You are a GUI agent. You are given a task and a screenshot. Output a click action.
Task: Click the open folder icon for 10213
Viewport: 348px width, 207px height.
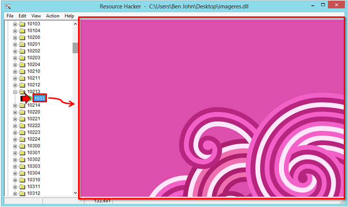click(x=22, y=92)
